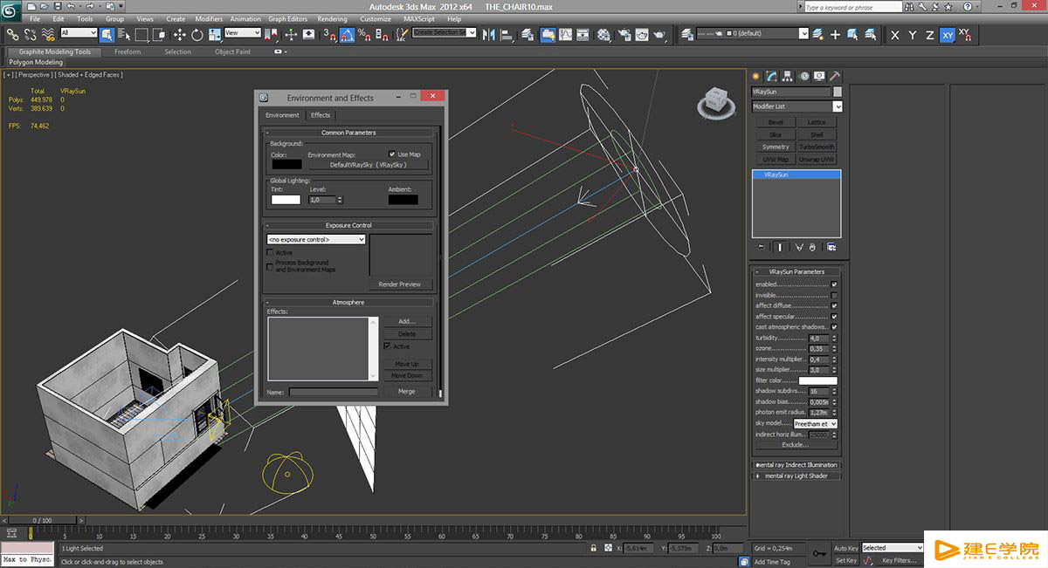Viewport: 1048px width, 568px height.
Task: Uncheck Use Map checkbox
Action: [x=392, y=154]
